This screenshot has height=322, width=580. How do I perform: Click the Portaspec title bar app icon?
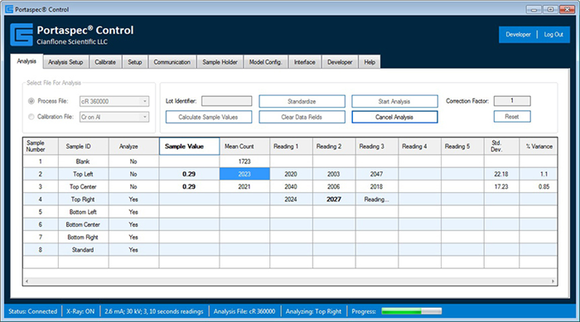click(9, 9)
